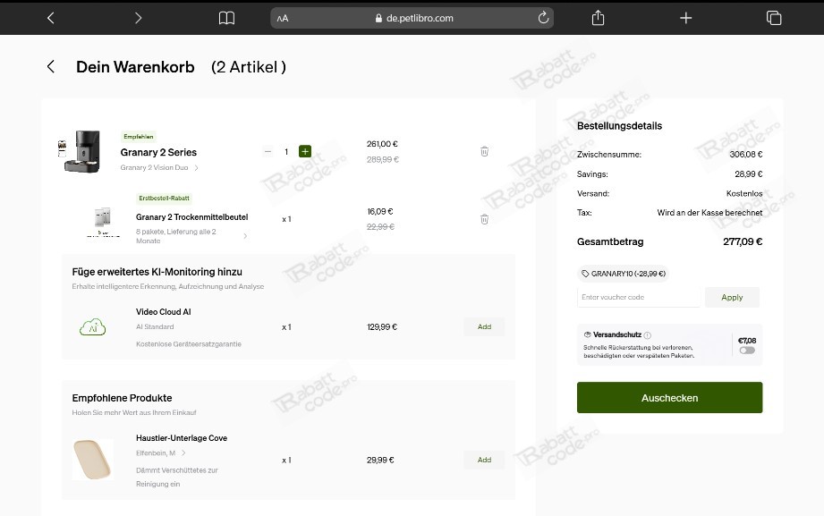Click the 16,09 € price
The image size is (824, 516).
(x=380, y=211)
